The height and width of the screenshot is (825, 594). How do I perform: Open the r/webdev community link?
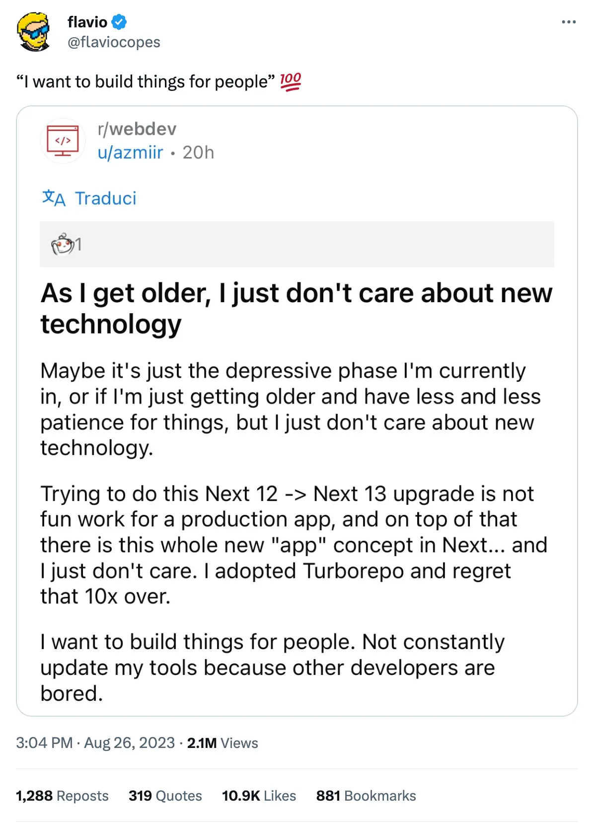tap(137, 129)
